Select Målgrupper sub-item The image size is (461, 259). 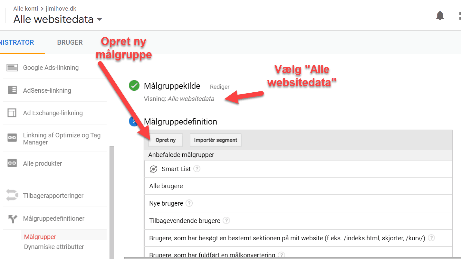(x=40, y=237)
